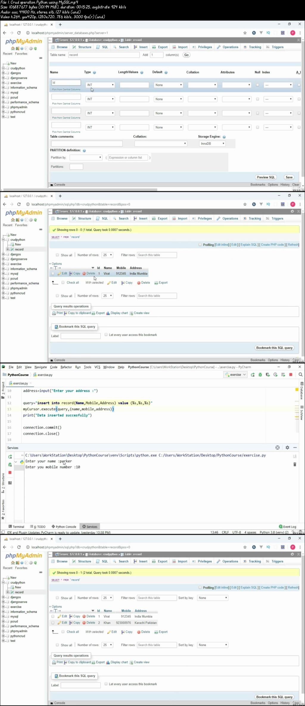Image resolution: width=305 pixels, height=706 pixels.
Task: Click the page settings gear in two-row results frame
Action: (292, 554)
